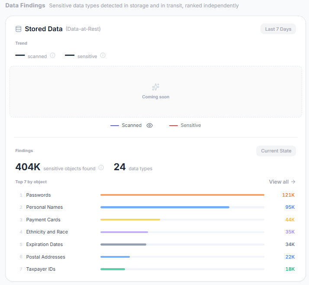Toggle the Scanned legend label

click(x=132, y=125)
